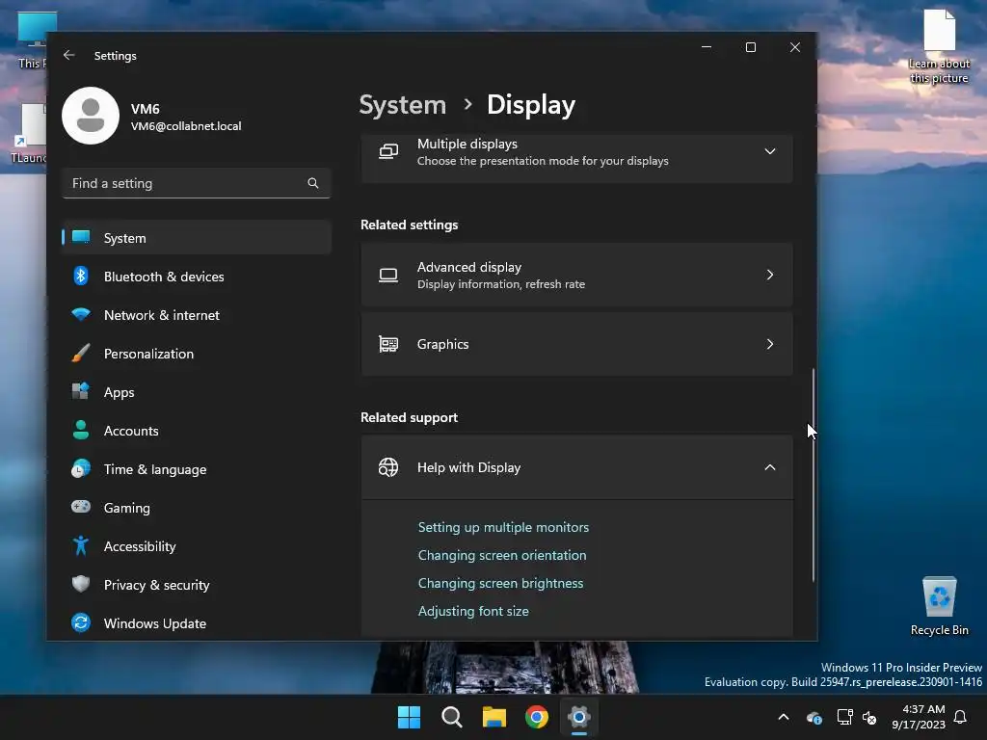Viewport: 987px width, 740px height.
Task: Open Time & language settings
Action: click(x=197, y=469)
